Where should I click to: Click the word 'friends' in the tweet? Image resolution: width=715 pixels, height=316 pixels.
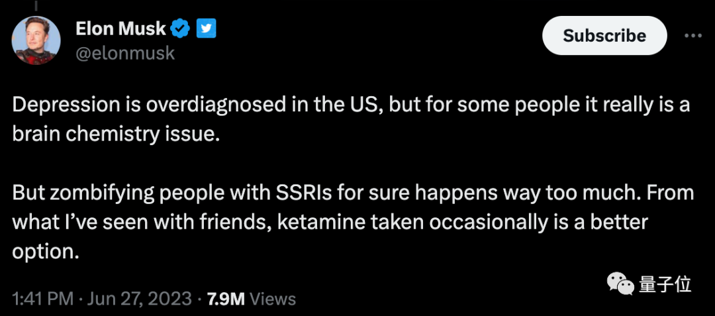[231, 223]
